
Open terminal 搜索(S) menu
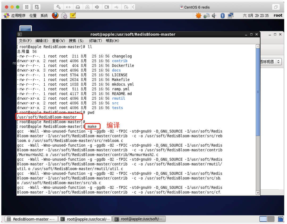(x=76, y=41)
